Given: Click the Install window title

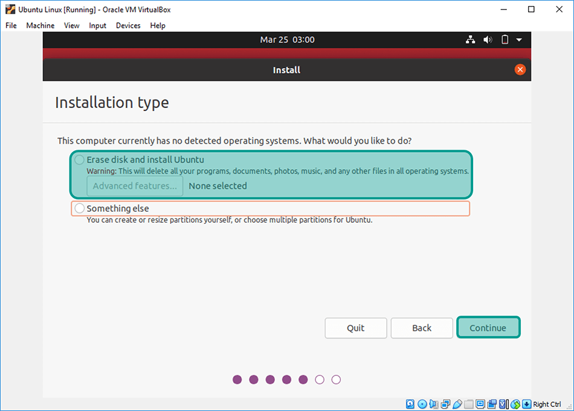Looking at the screenshot, I should tap(286, 70).
